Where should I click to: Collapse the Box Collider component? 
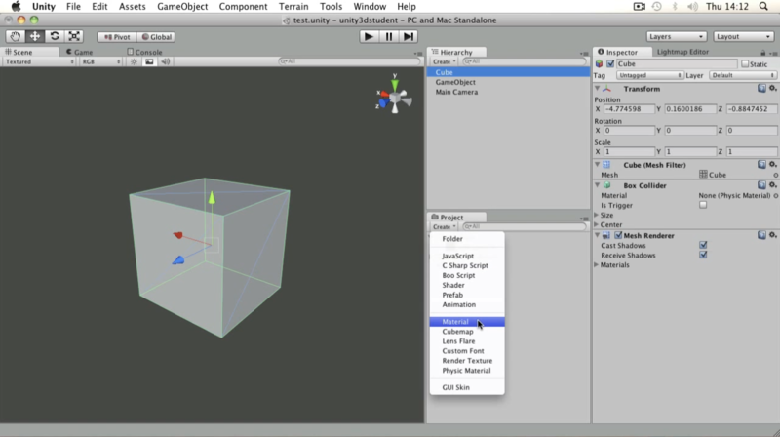597,185
